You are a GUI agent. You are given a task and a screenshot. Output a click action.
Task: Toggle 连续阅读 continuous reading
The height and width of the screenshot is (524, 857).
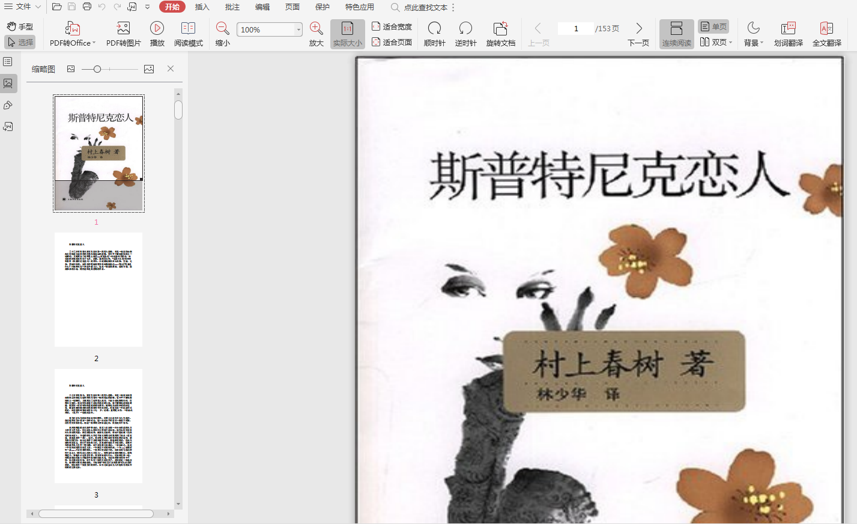(x=677, y=34)
